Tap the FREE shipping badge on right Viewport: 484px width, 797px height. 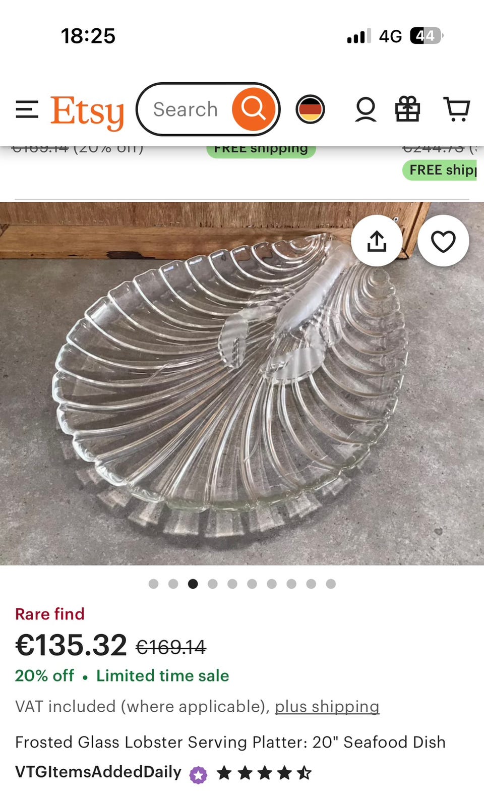pos(440,170)
